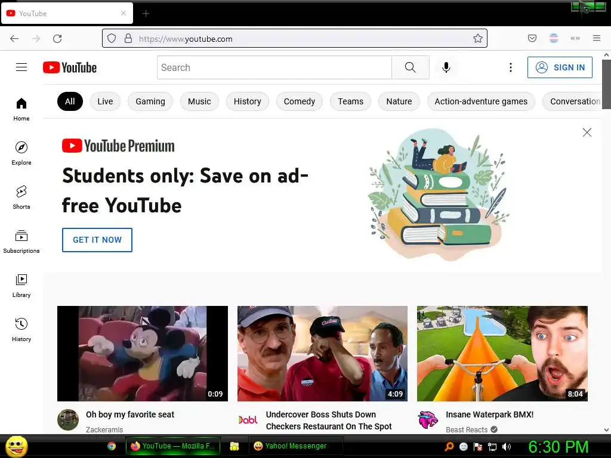Open 'Insane Waterpark BMX!' title
Screen dimensions: 611x458
(490, 414)
